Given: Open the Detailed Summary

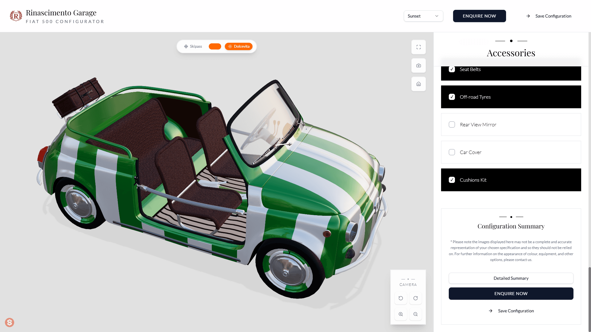Looking at the screenshot, I should (511, 278).
